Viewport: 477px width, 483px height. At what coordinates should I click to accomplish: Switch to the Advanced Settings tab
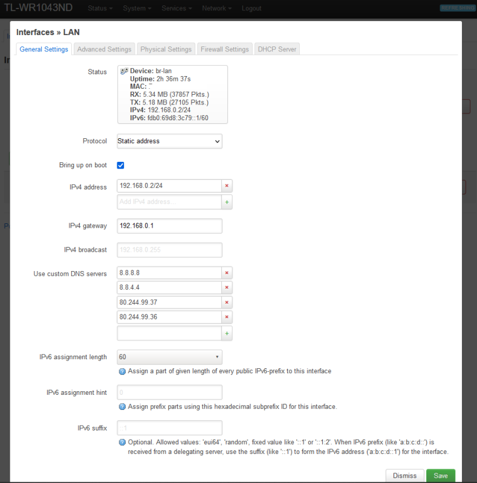pos(104,50)
